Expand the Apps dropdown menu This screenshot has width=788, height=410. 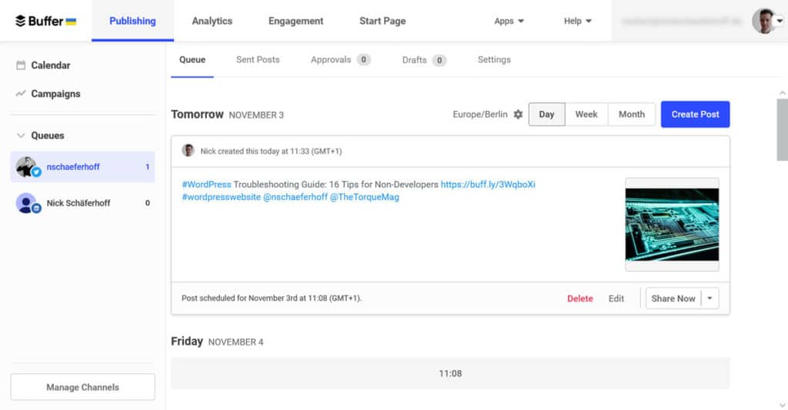point(509,21)
